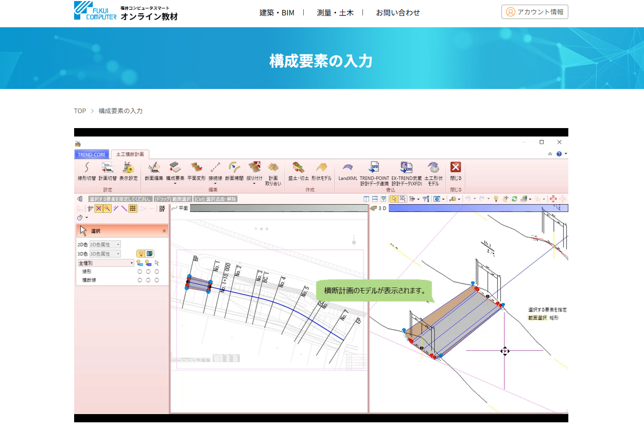This screenshot has width=644, height=429.
Task: Open the 測量・土木 menu item
Action: point(335,12)
